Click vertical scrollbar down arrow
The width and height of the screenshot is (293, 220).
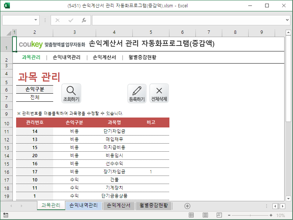tap(288, 198)
